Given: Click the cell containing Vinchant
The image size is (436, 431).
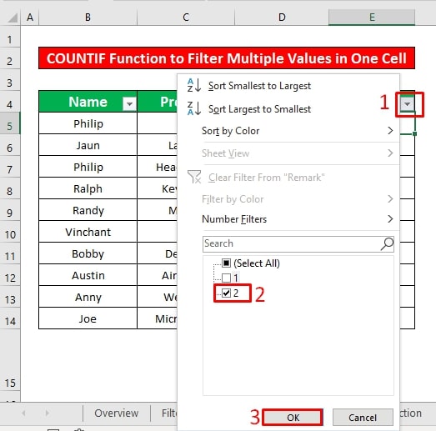Looking at the screenshot, I should point(88,232).
